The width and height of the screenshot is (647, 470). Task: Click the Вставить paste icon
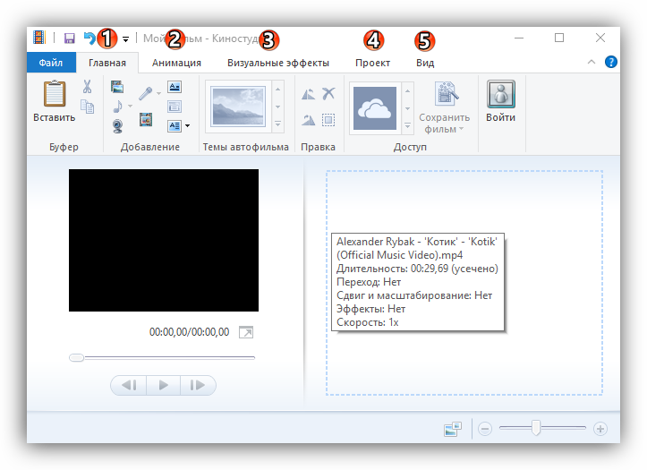55,100
